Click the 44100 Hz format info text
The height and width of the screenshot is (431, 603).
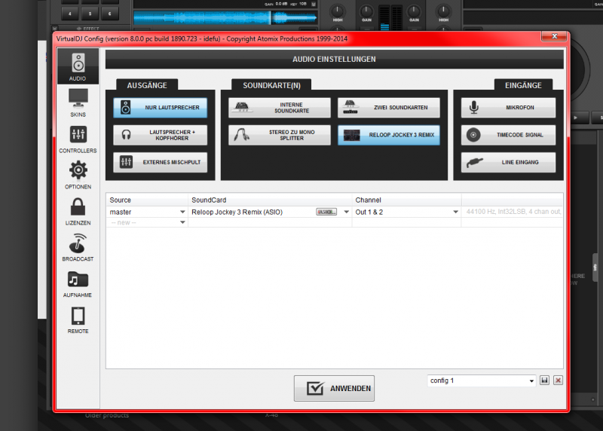[513, 212]
